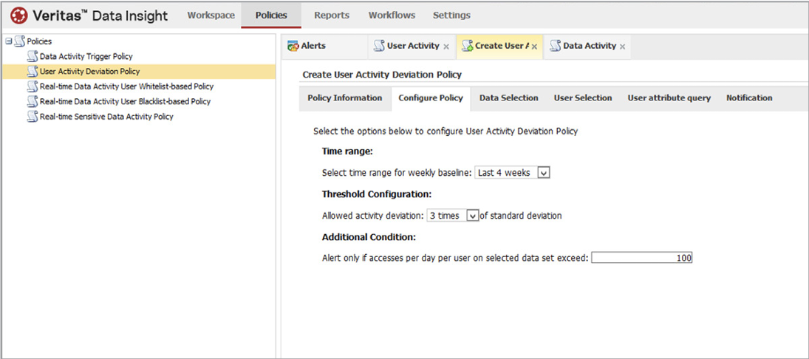Open the weekly baseline time range dropdown
The image size is (809, 359).
click(x=544, y=173)
